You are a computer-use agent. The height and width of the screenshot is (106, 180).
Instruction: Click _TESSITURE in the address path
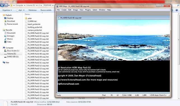coord(47,5)
